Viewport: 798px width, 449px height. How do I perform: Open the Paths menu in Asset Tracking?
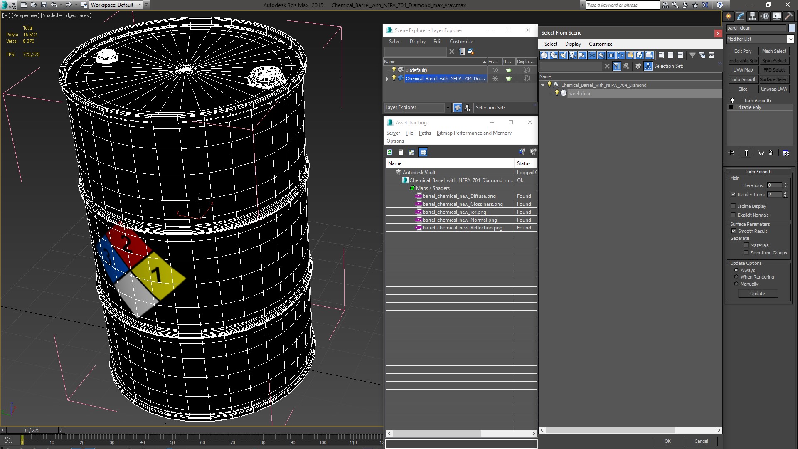coord(424,133)
